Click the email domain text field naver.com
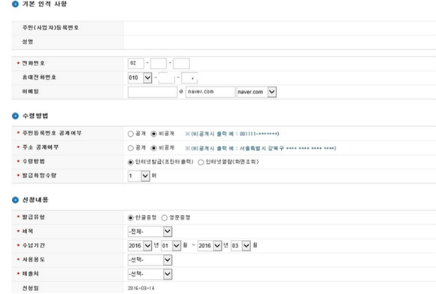Viewport: 436px width, 294px height. [210, 92]
